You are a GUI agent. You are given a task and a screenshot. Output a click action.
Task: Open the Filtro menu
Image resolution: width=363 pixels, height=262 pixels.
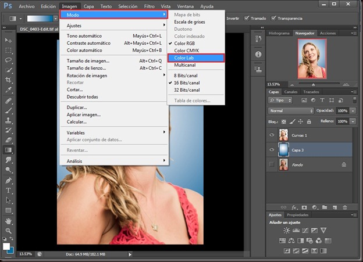(150, 6)
